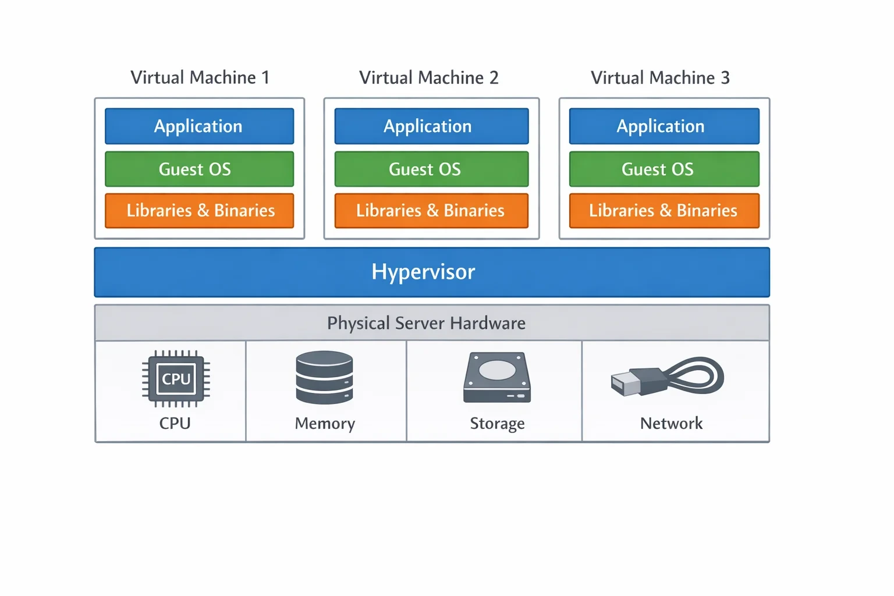894x596 pixels.
Task: Click Guest OS block in Virtual Machine 2
Action: point(431,169)
